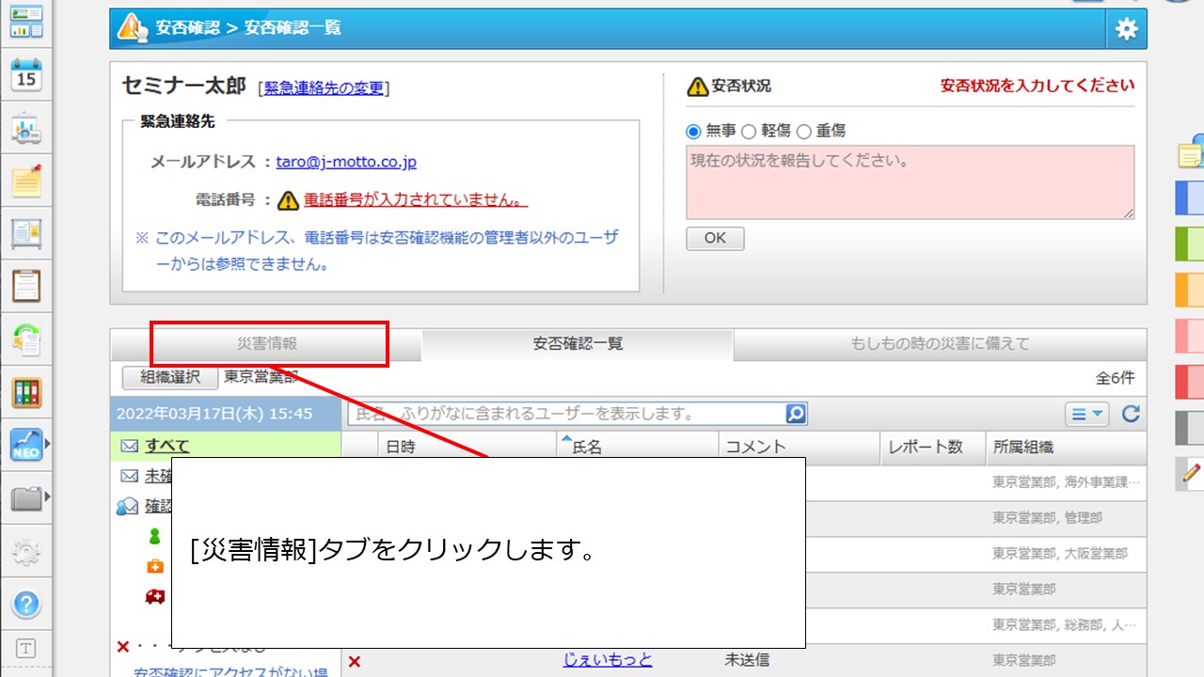Refresh the safety confirmation list
The image size is (1204, 677).
click(x=1132, y=414)
